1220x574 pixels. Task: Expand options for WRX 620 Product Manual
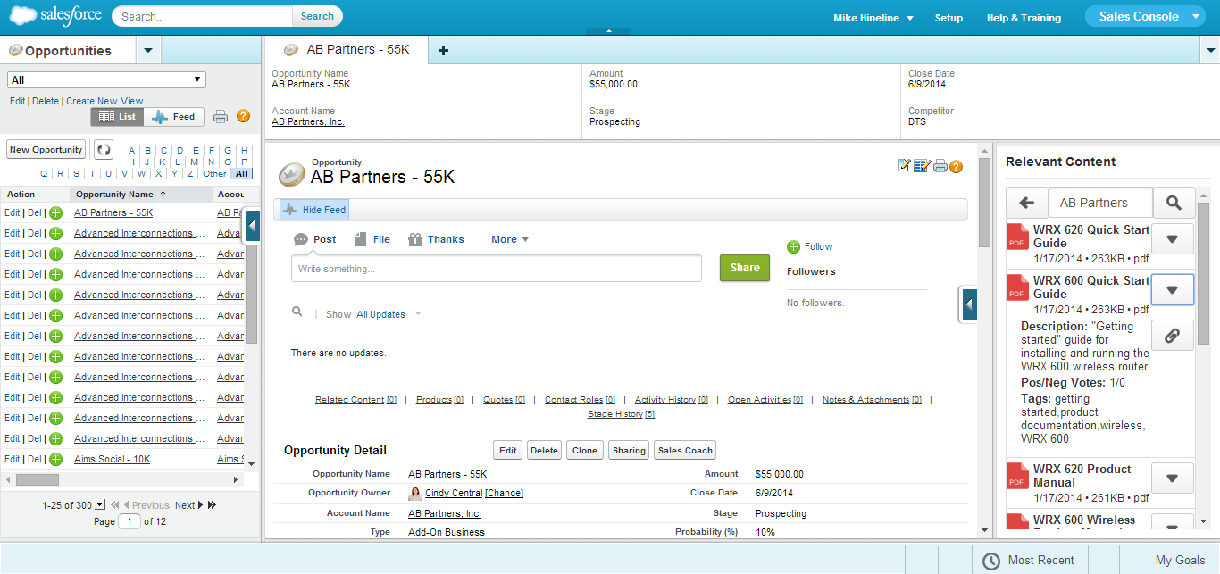tap(1173, 478)
